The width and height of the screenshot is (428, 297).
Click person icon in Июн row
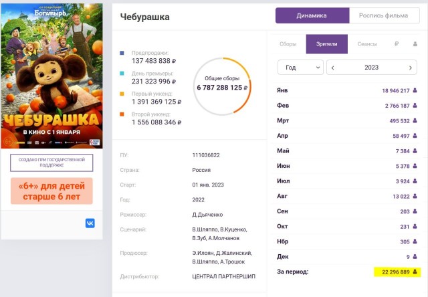click(x=415, y=166)
